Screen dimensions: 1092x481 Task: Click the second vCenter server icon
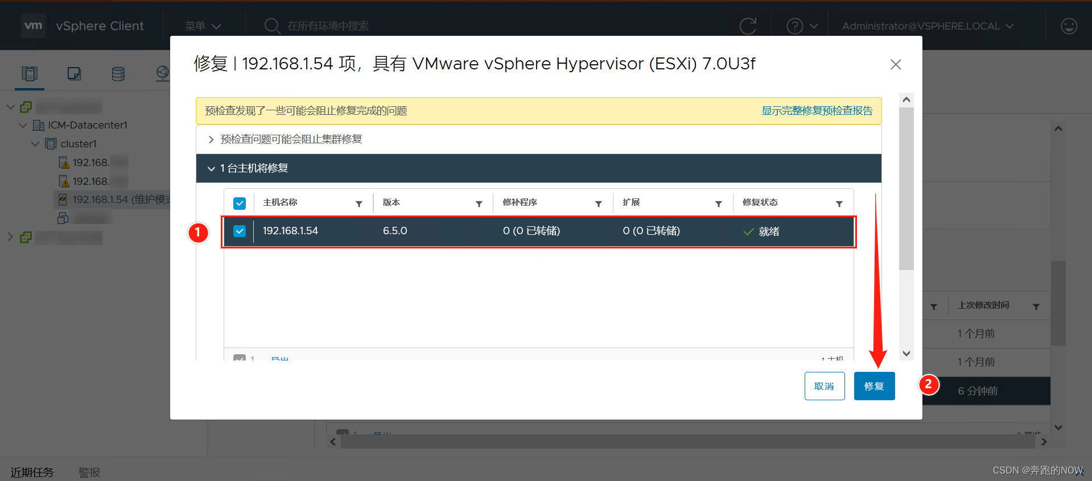point(26,237)
